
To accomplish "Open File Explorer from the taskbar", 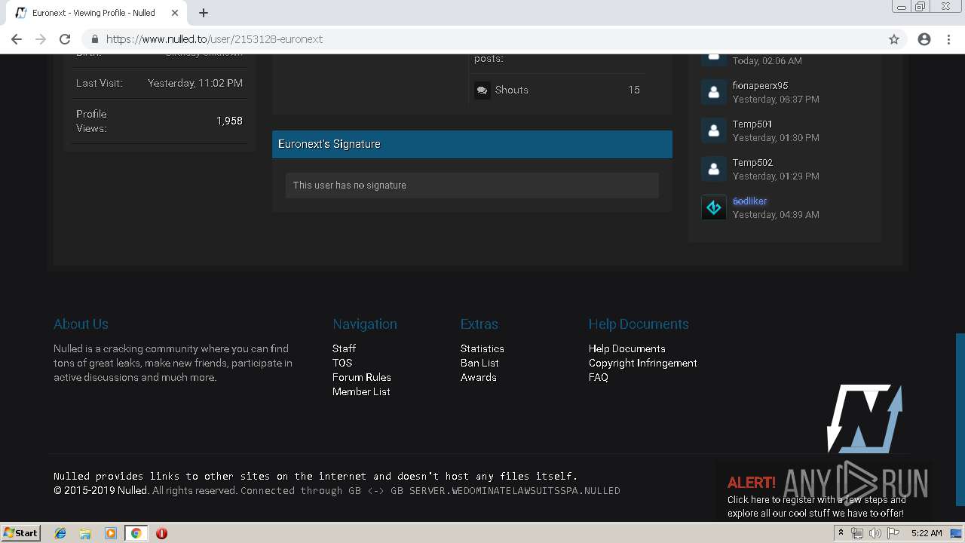I will [85, 533].
